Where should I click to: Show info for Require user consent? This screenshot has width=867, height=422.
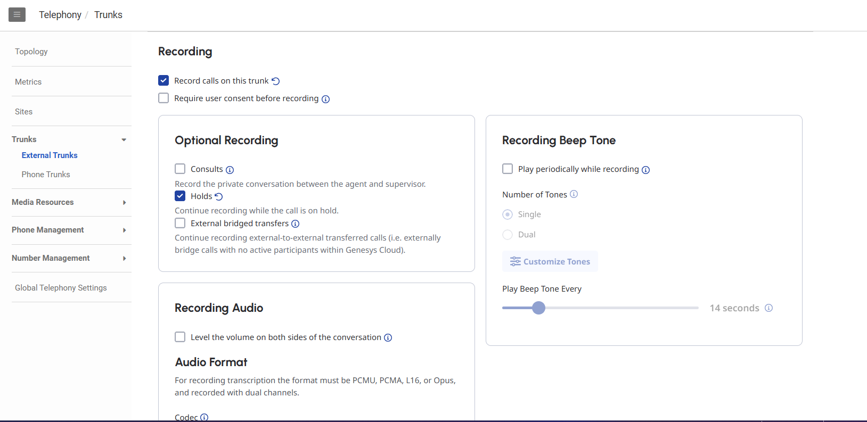326,99
